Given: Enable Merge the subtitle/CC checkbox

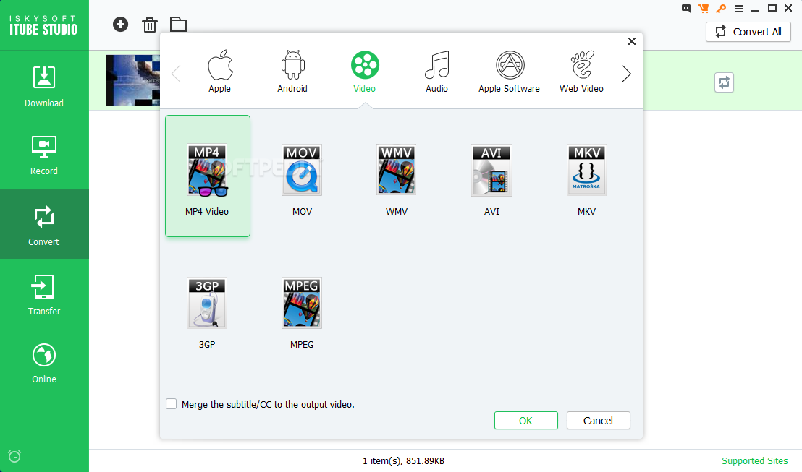Looking at the screenshot, I should tap(172, 404).
